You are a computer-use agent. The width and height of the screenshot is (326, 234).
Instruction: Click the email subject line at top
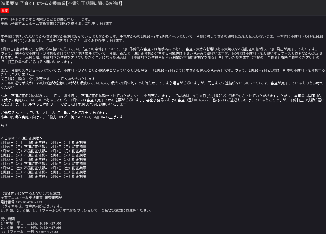pyautogui.click(x=62, y=3)
